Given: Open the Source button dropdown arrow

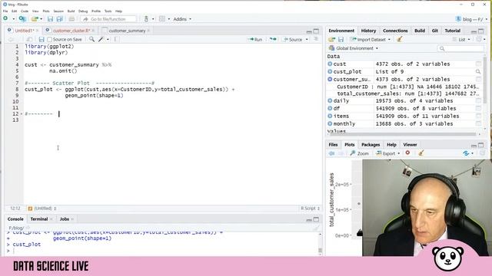Looking at the screenshot, I should 307,39.
